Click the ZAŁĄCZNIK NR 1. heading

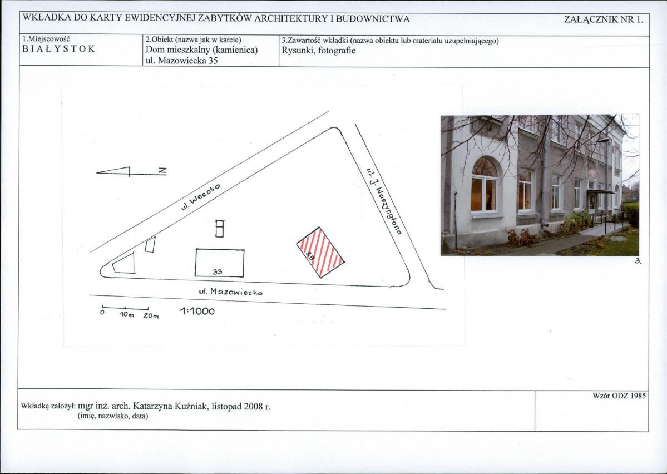tap(603, 19)
